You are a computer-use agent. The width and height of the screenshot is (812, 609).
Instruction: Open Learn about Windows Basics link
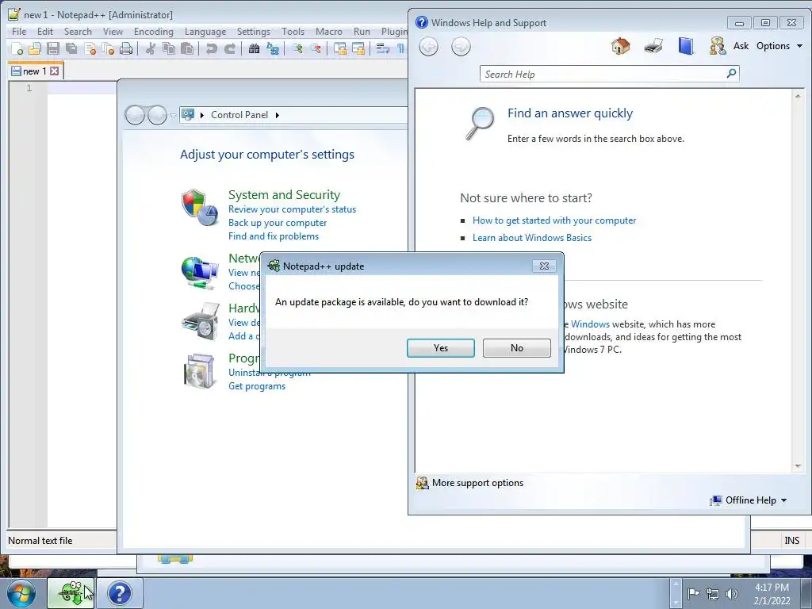(x=532, y=238)
